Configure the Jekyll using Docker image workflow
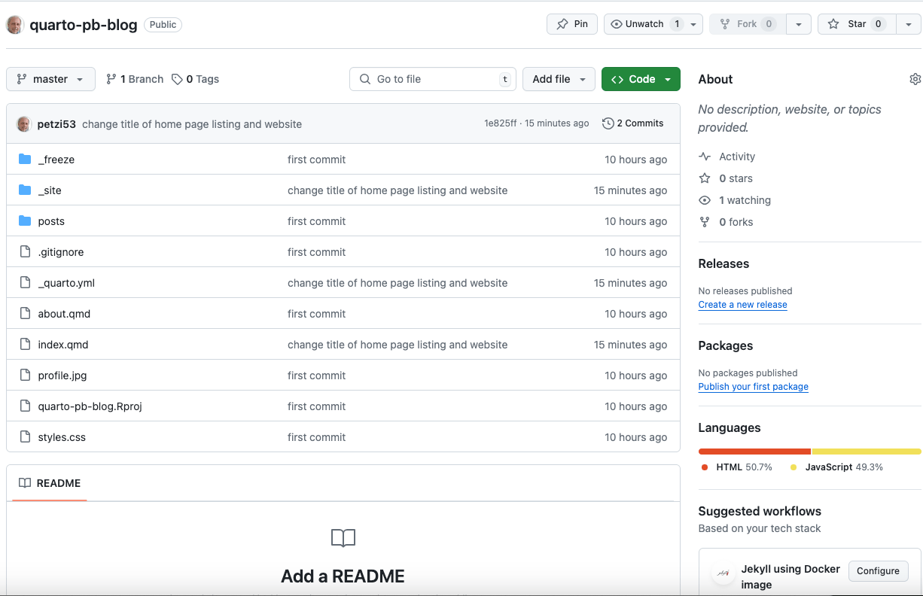 pyautogui.click(x=878, y=571)
